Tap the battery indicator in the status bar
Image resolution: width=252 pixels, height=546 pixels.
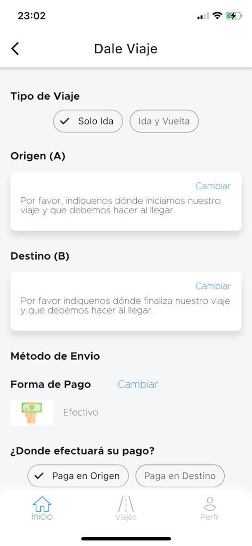click(x=233, y=16)
